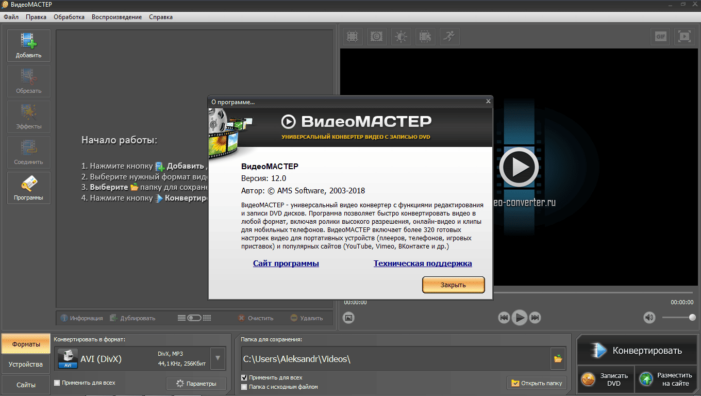This screenshot has width=701, height=396.
Task: Open the Техническая поддержка link
Action: pyautogui.click(x=422, y=263)
